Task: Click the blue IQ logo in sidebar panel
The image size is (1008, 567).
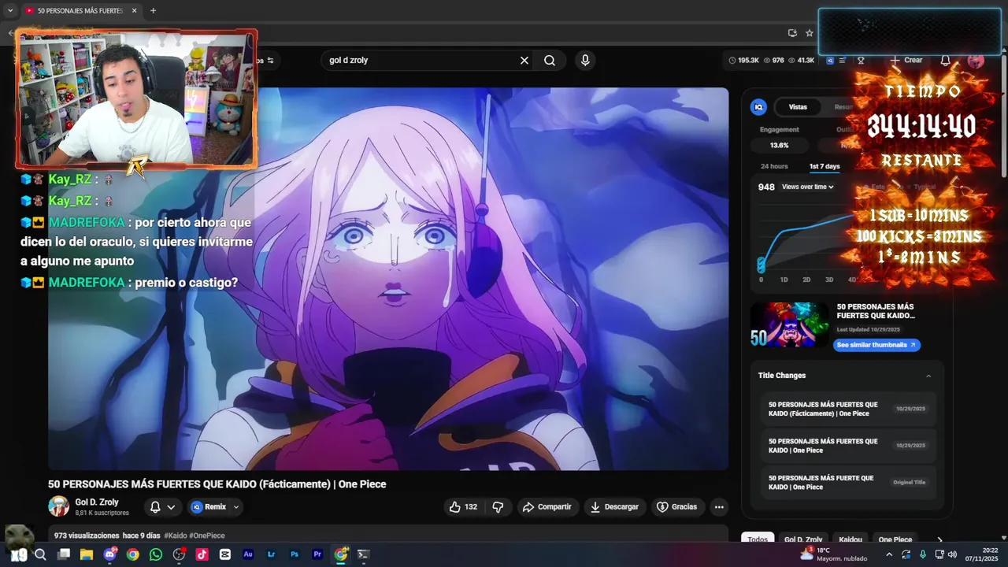Action: pyautogui.click(x=759, y=107)
